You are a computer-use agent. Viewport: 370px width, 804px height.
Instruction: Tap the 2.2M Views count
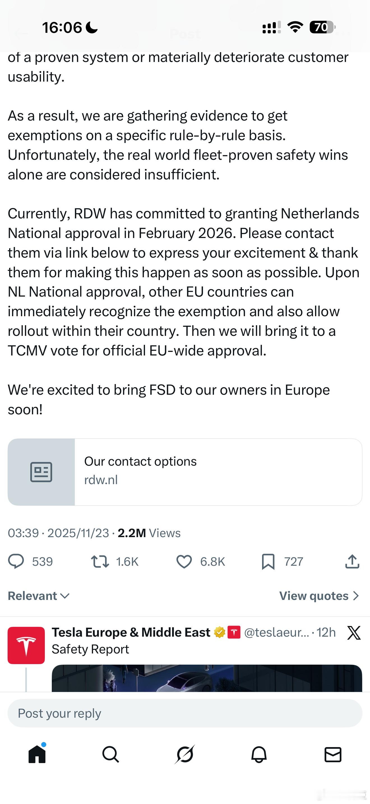149,533
